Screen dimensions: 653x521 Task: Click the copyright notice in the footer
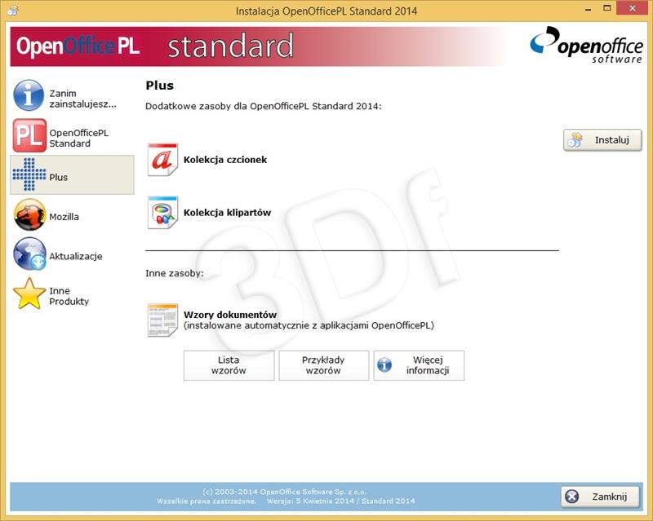coord(286,497)
